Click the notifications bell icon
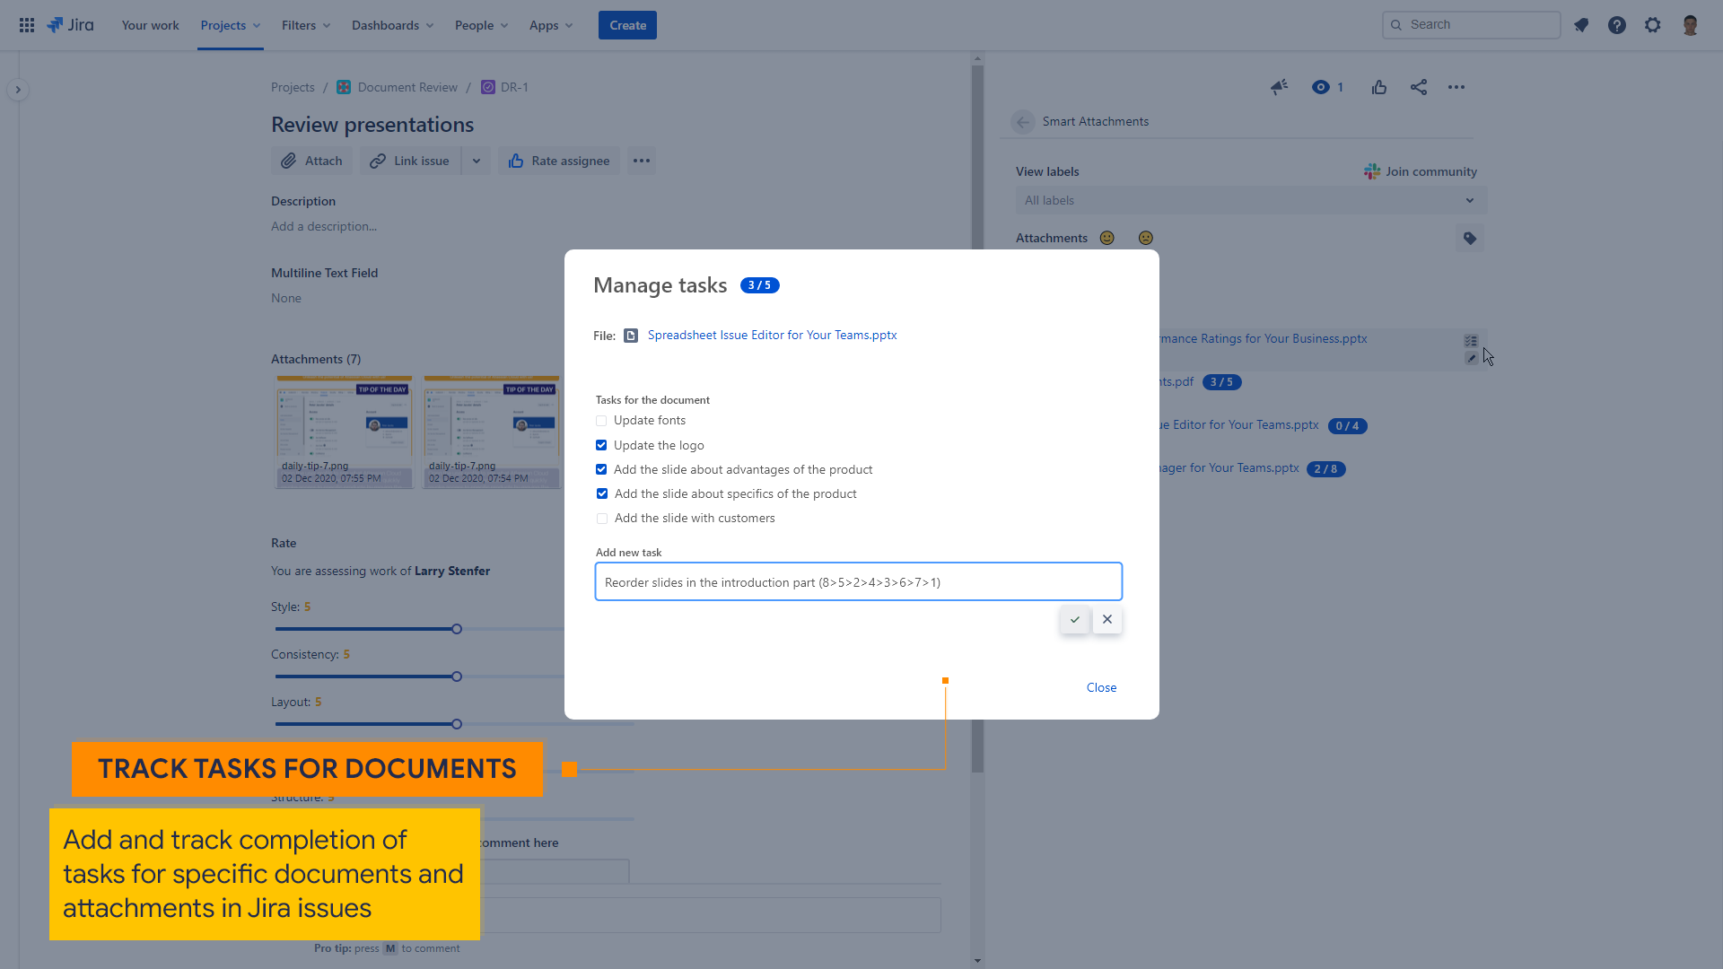Screen dimensions: 1723x969 click(1581, 25)
